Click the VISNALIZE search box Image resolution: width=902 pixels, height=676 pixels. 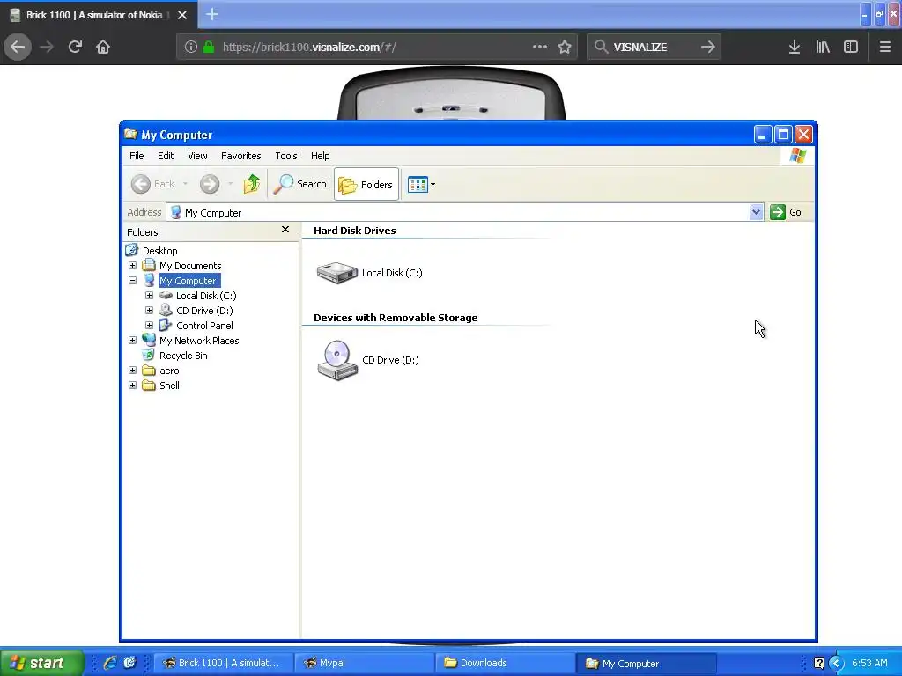pos(653,47)
